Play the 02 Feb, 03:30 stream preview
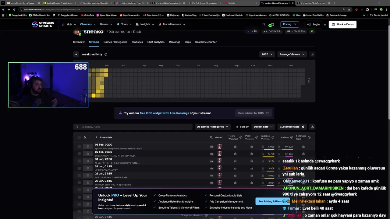 tap(88, 154)
